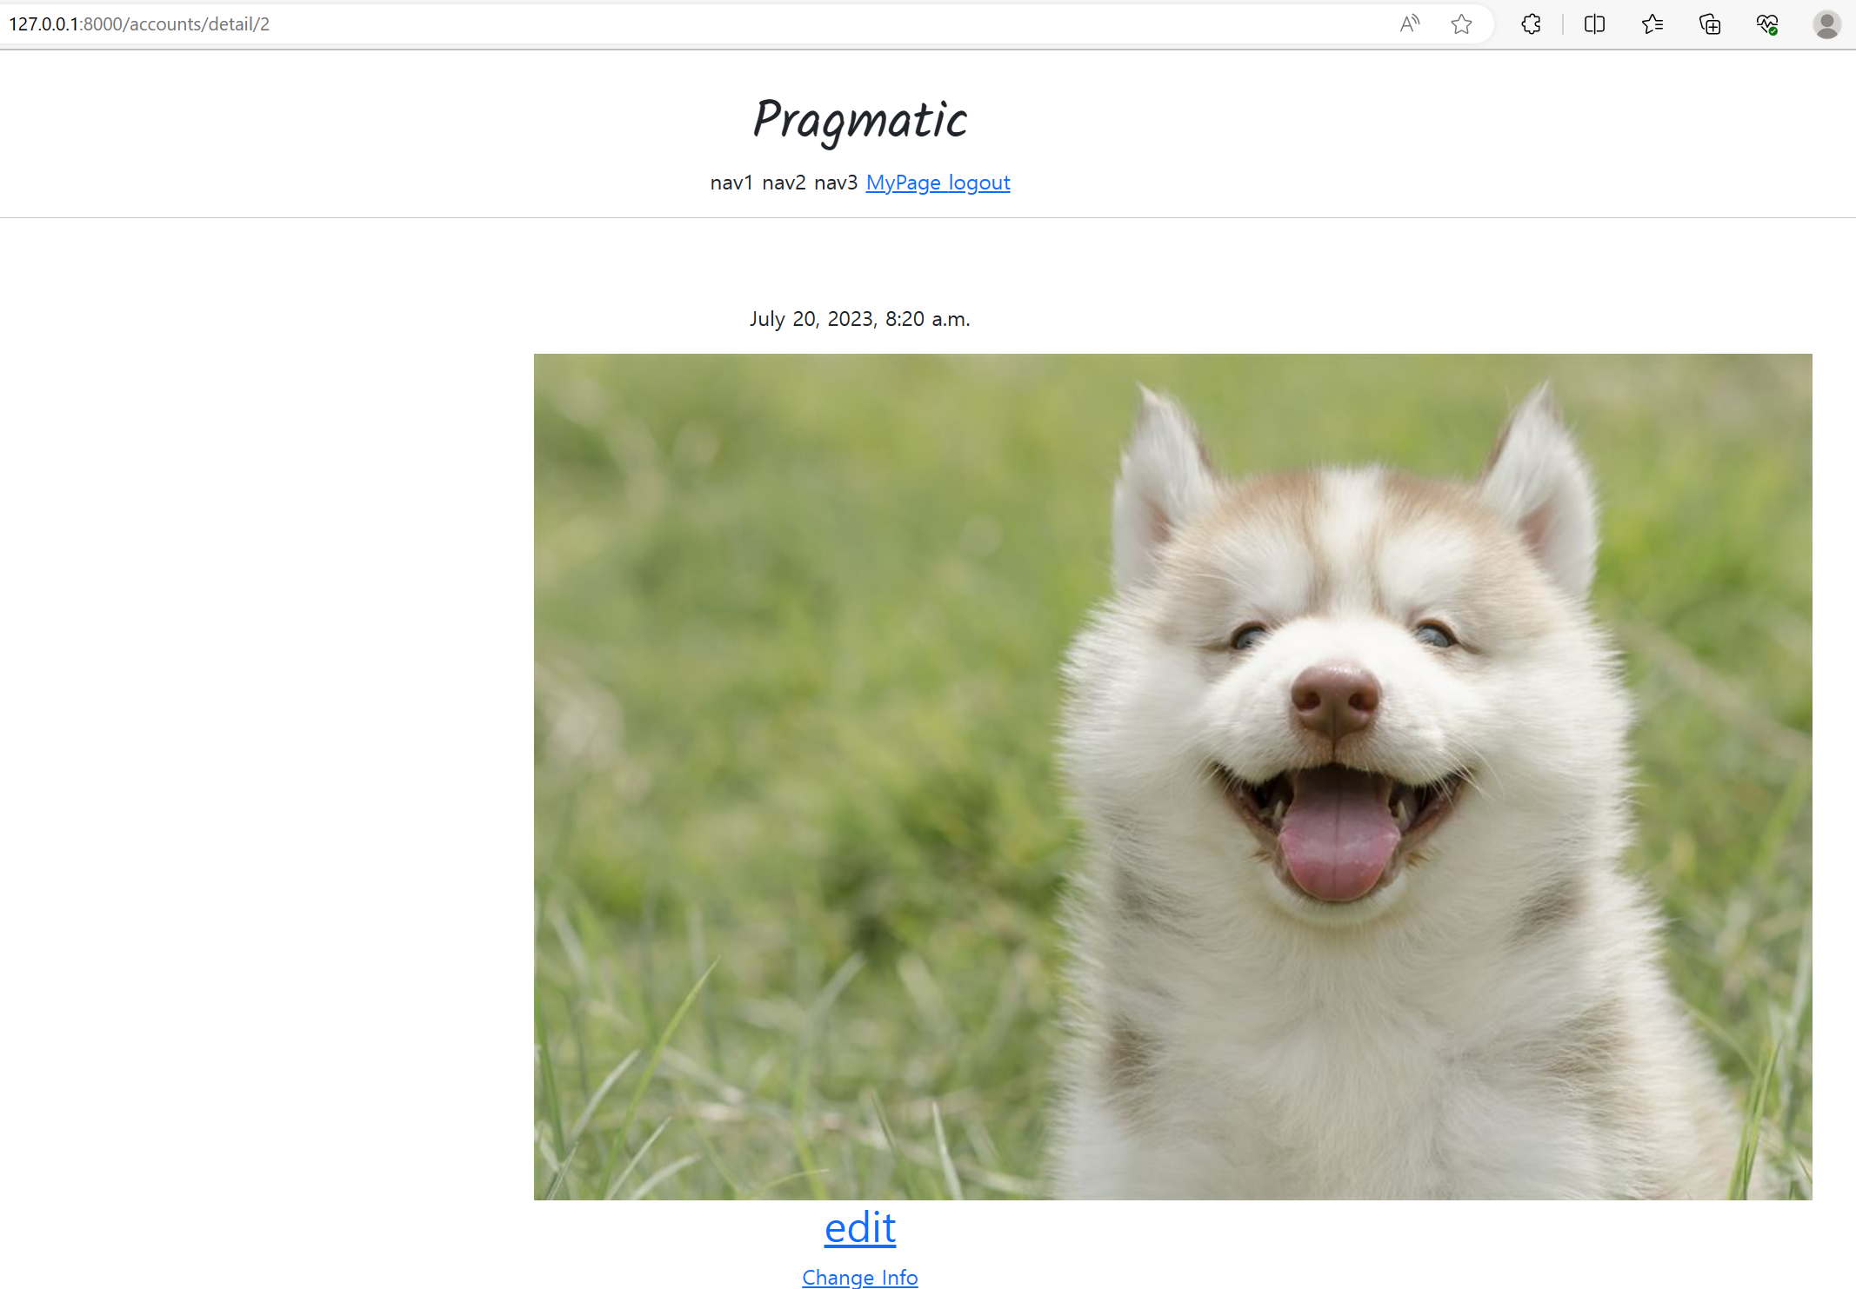
Task: Open the Extensions puzzle icon
Action: click(1532, 24)
